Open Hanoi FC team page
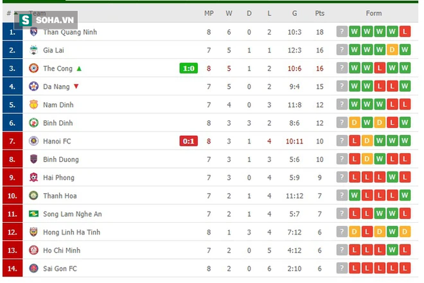 [x=57, y=141]
